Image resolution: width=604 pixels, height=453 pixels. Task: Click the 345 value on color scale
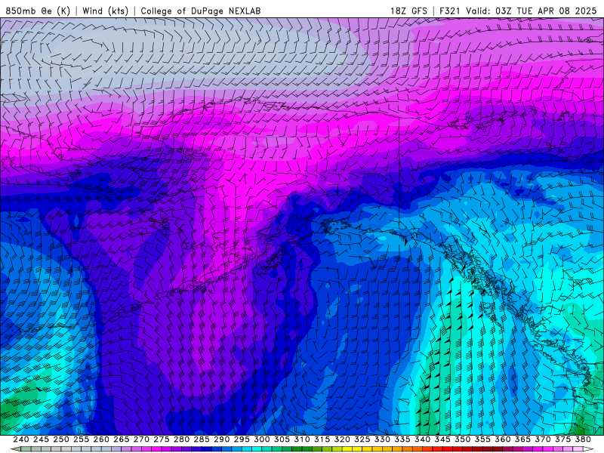click(x=442, y=439)
